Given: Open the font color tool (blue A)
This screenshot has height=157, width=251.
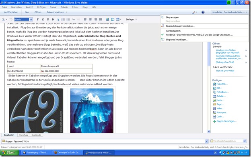Looking at the screenshot, I should tap(58, 20).
